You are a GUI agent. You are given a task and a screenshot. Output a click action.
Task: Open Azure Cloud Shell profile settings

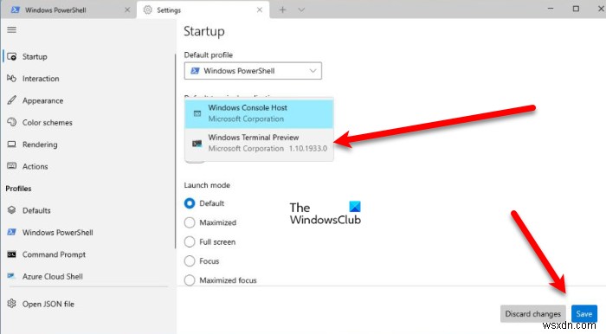click(x=88, y=277)
